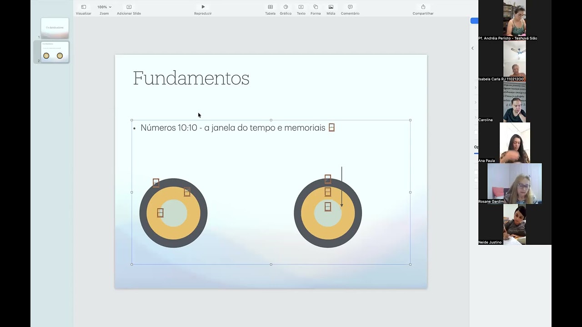
Task: Start slideshow with Reproduzir
Action: point(203,10)
